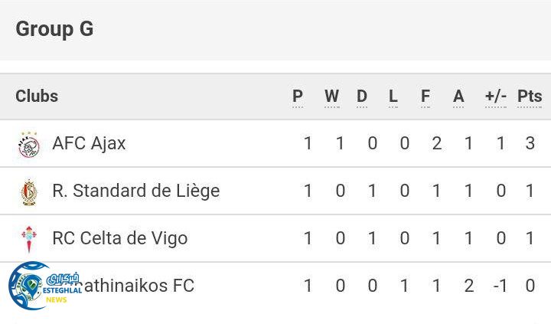Click the W (wins) column header
The height and width of the screenshot is (324, 551).
point(331,97)
